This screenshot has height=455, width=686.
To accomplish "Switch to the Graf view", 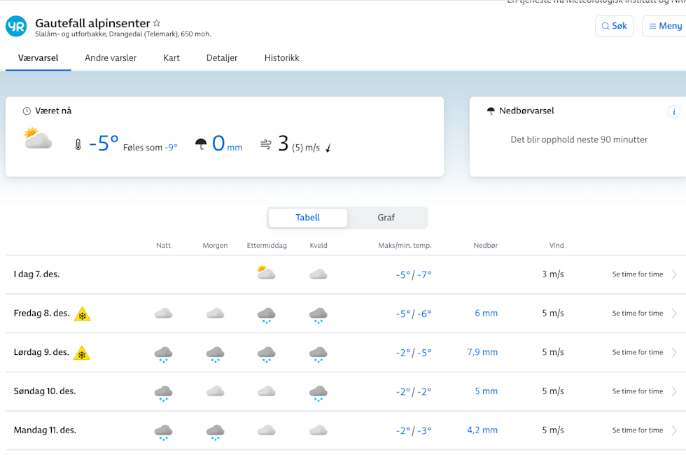I will tap(386, 218).
